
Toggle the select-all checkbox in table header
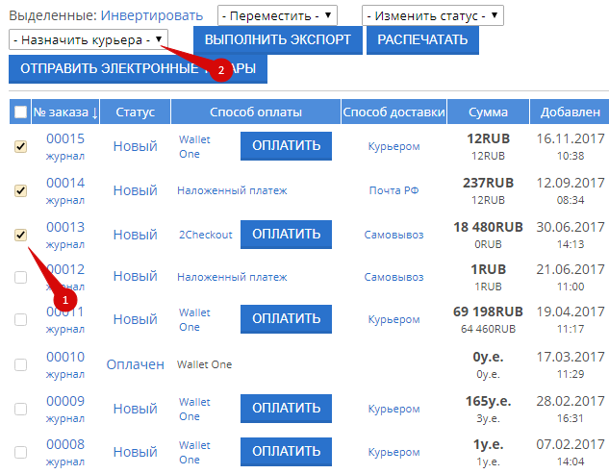tap(21, 112)
